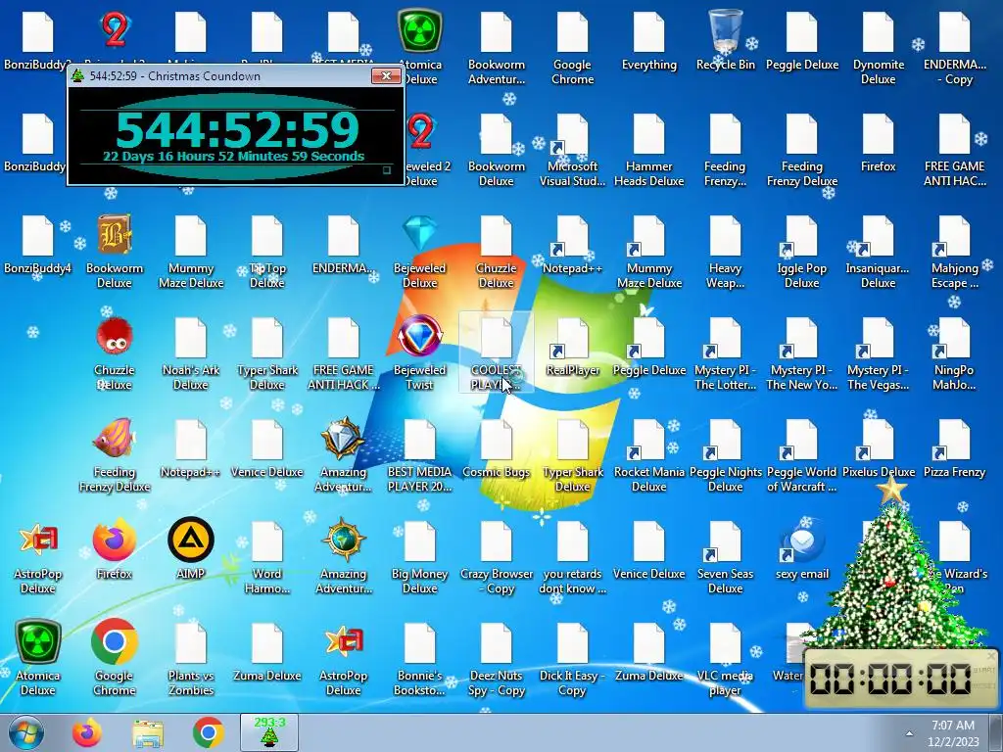Screen dimensions: 1003x752
Task: Select Mystery PI - The Lottery shortcut
Action: pyautogui.click(x=726, y=353)
